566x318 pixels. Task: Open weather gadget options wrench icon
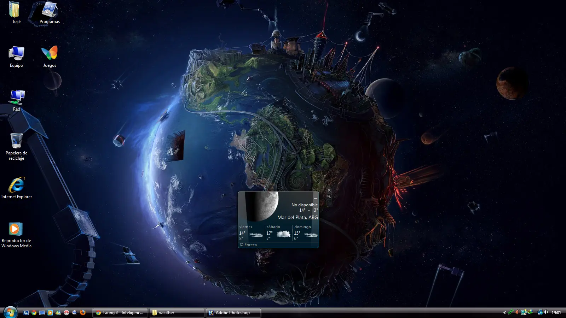coord(329,196)
